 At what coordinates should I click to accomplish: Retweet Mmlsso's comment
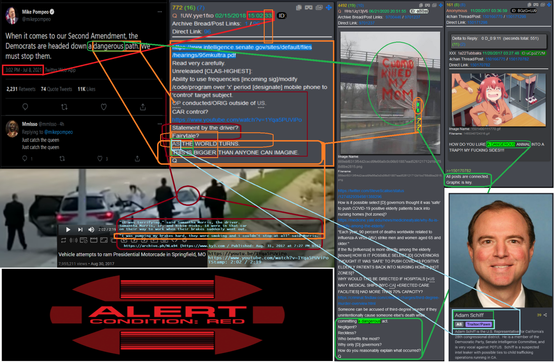[x=62, y=159]
